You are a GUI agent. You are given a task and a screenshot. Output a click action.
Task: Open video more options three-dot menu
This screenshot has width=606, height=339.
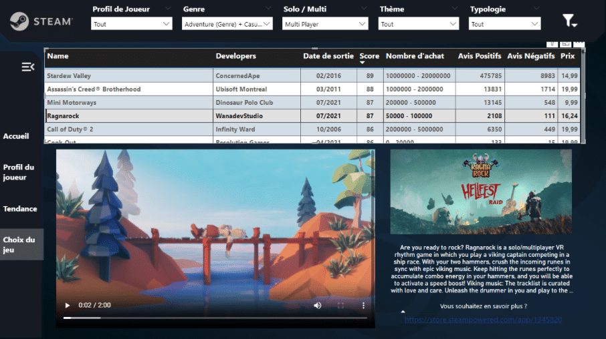[363, 306]
